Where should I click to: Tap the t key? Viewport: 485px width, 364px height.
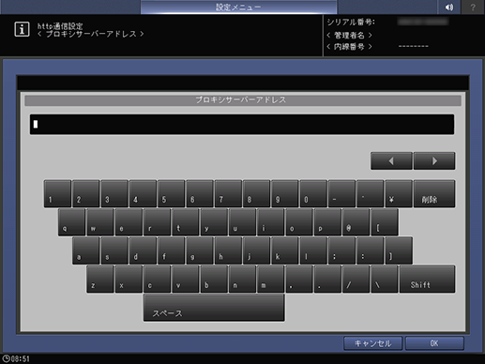[186, 222]
